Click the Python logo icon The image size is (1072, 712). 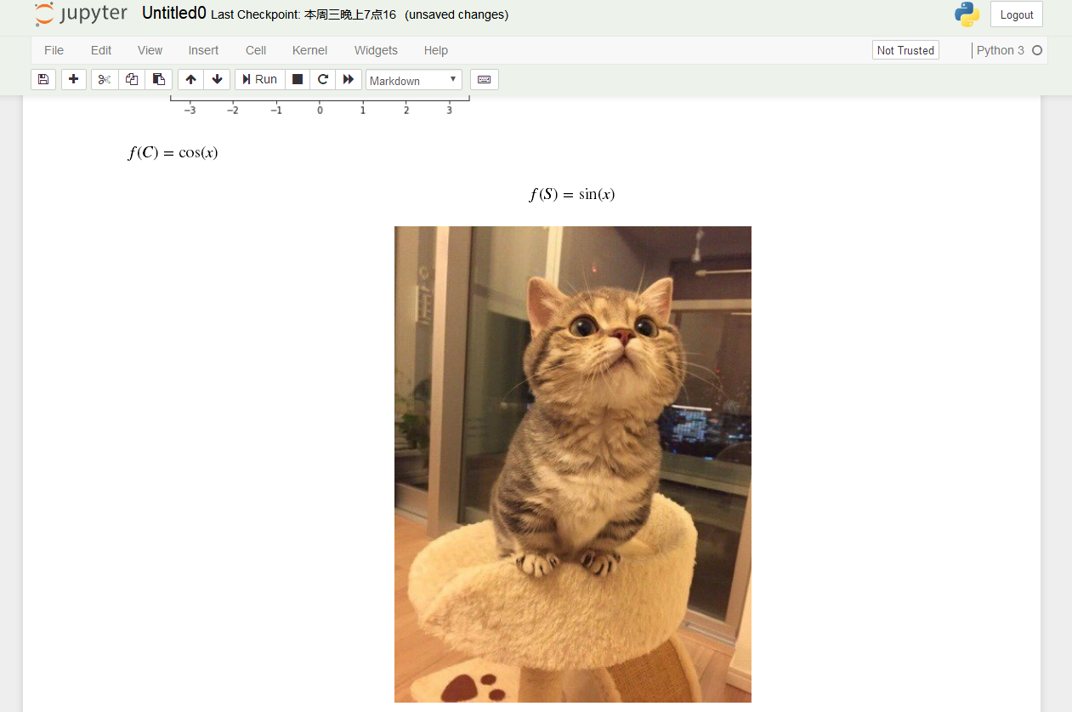pyautogui.click(x=967, y=14)
